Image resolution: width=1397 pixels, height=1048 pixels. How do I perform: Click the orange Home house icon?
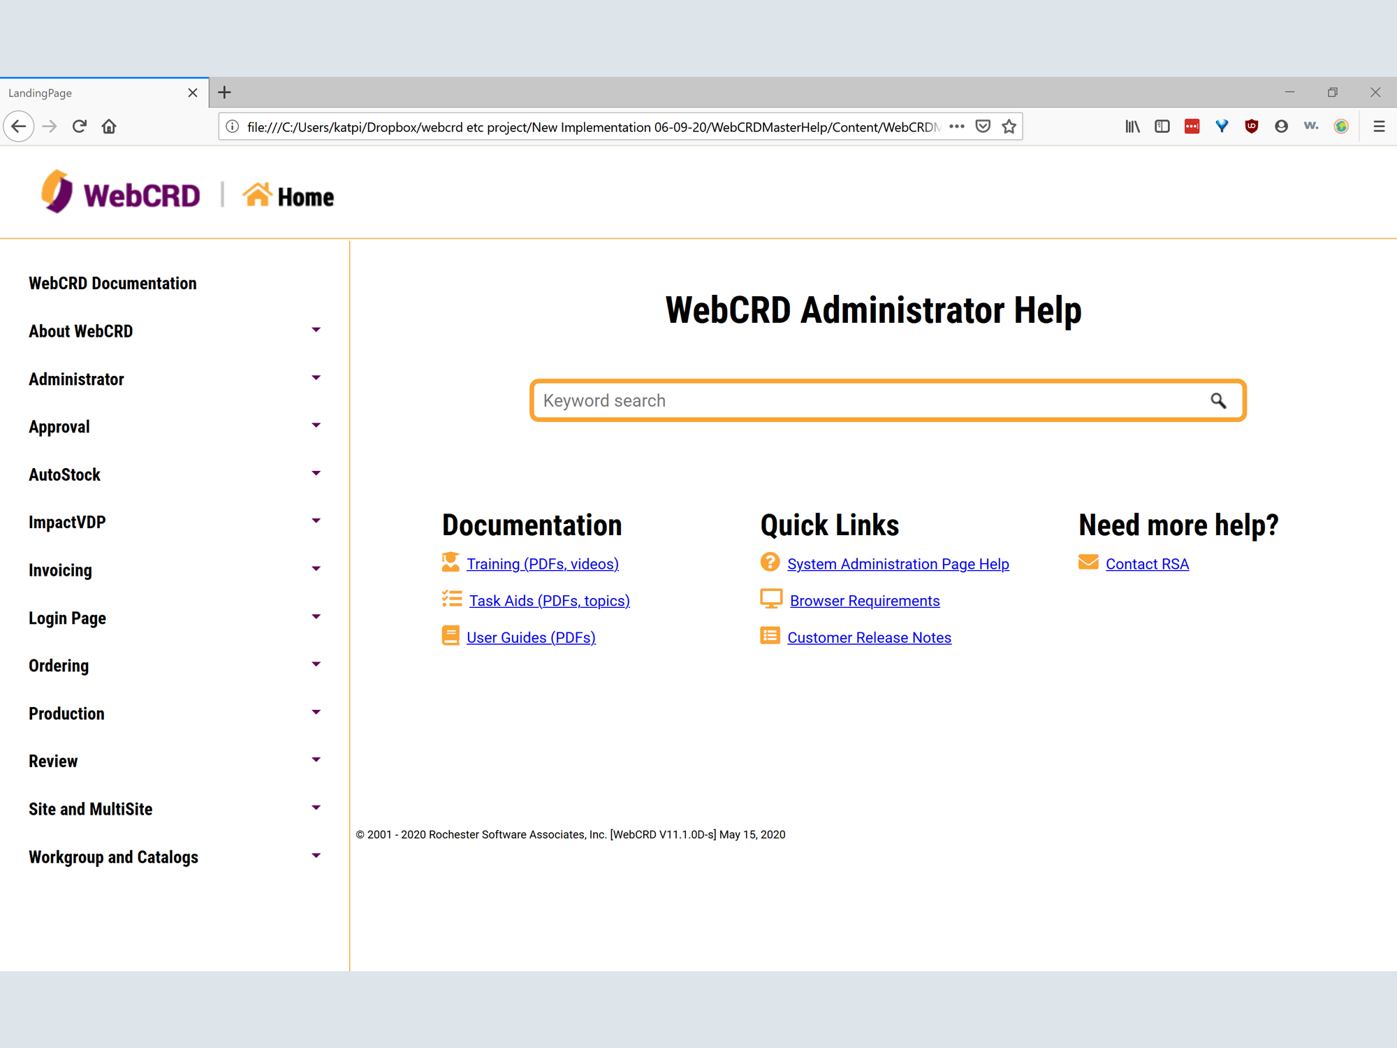pyautogui.click(x=257, y=194)
